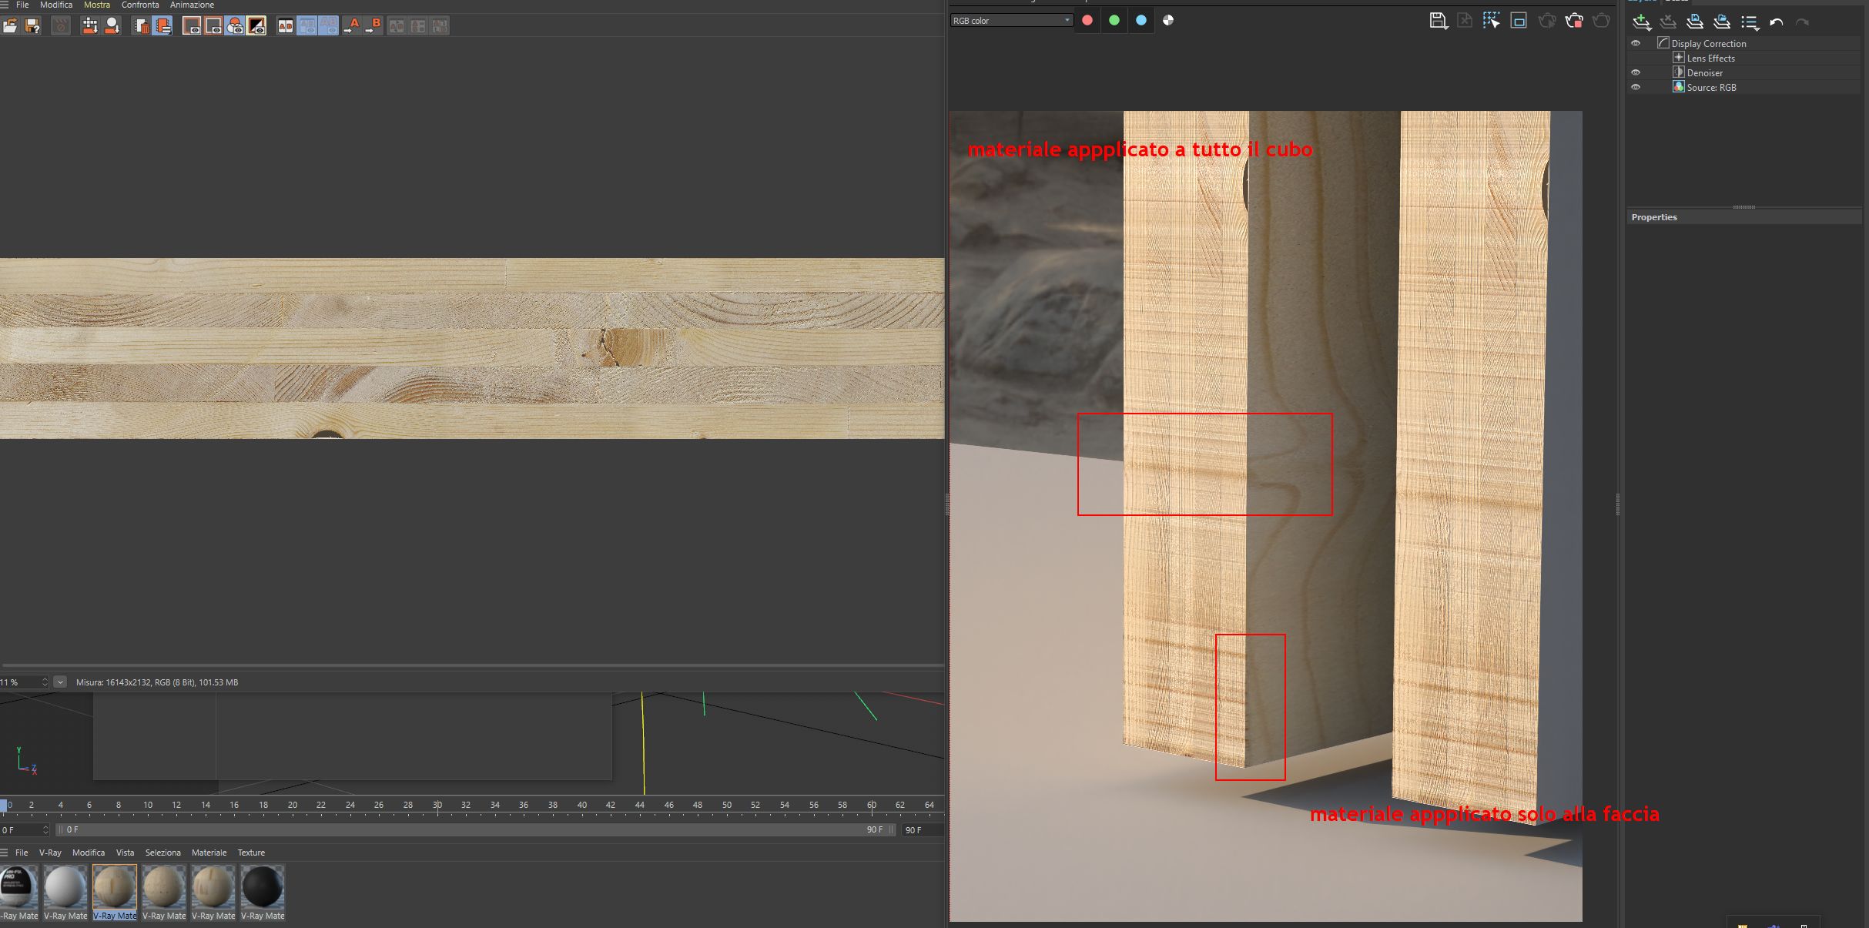The height and width of the screenshot is (928, 1869).
Task: Click the save image as icon
Action: click(x=32, y=26)
